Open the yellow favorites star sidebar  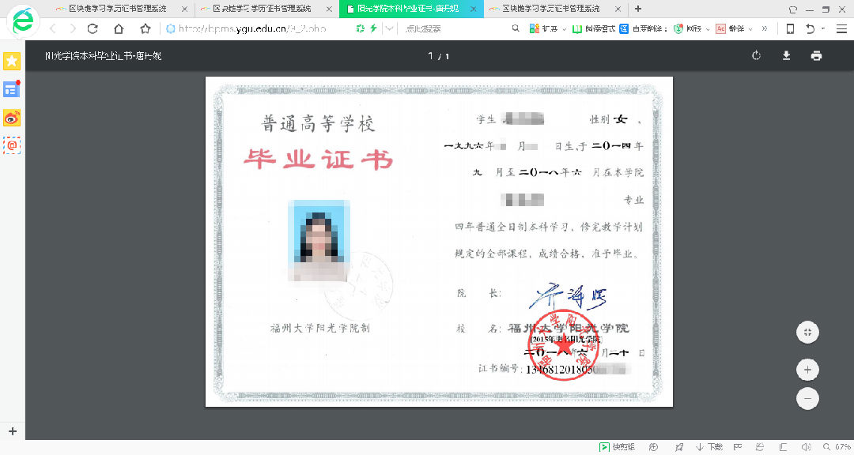pyautogui.click(x=12, y=62)
